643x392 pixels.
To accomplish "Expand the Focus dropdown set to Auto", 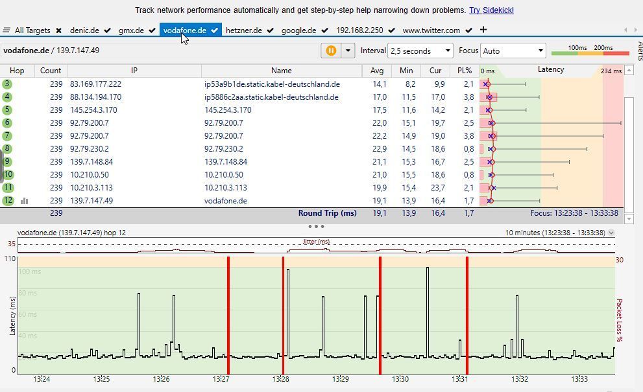I will (513, 51).
